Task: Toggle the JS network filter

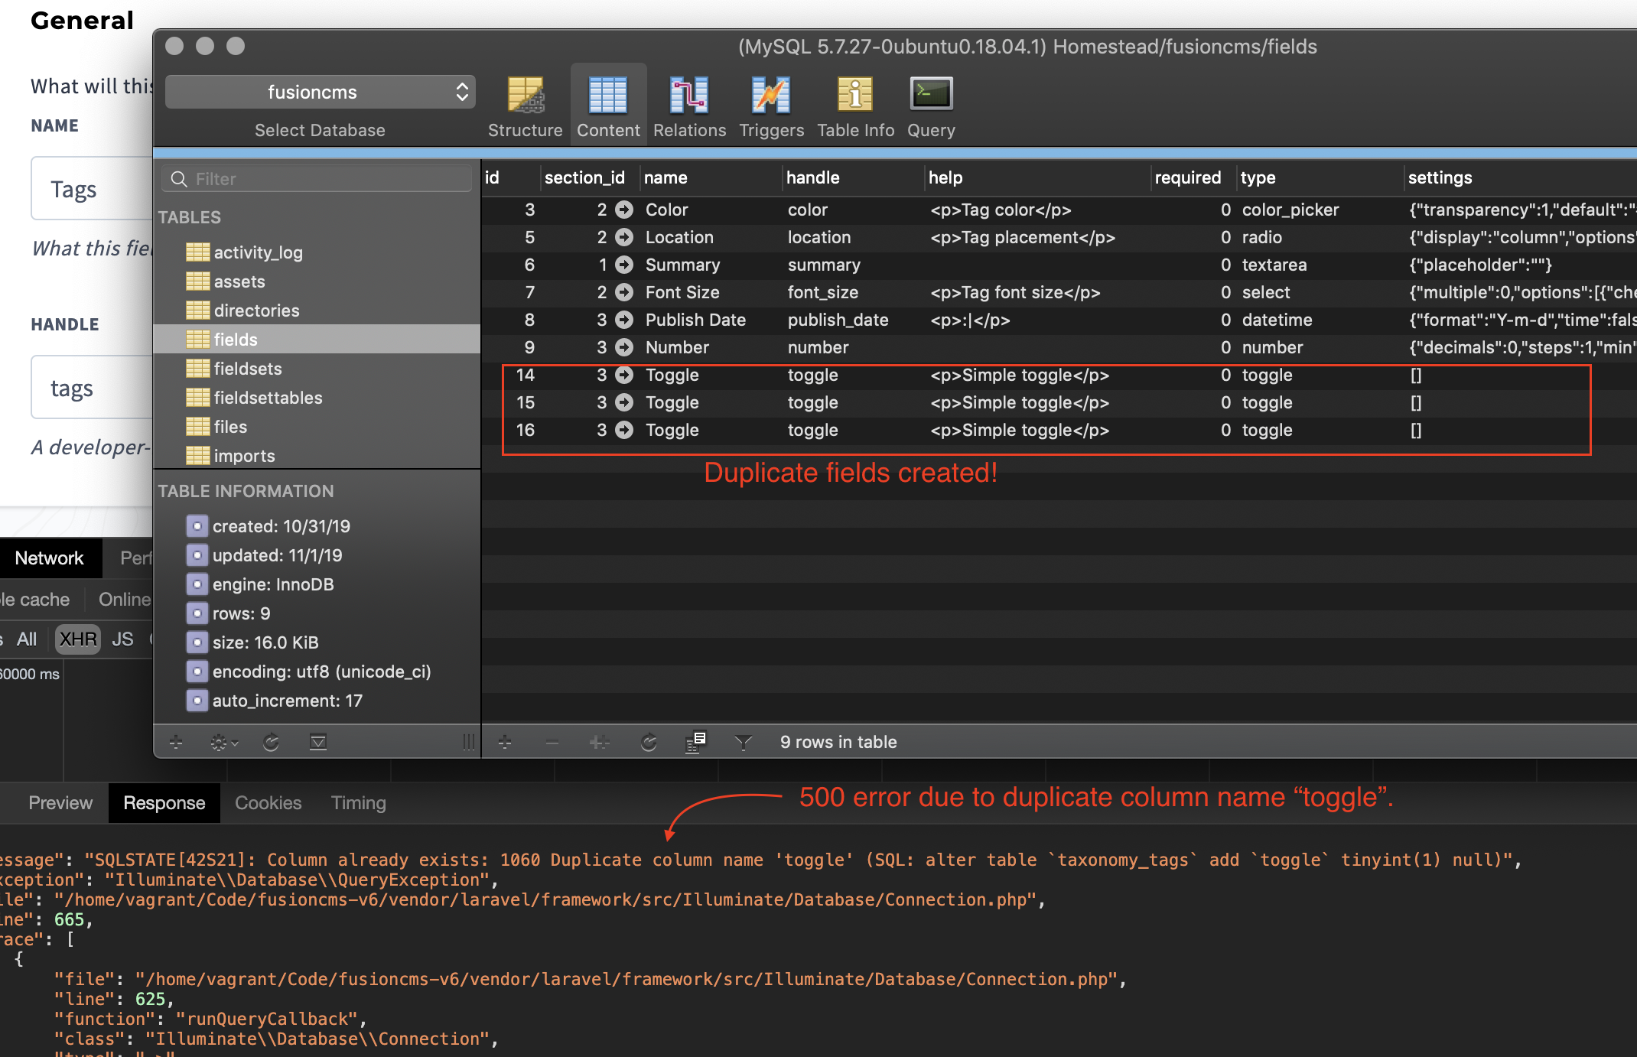Action: (122, 639)
